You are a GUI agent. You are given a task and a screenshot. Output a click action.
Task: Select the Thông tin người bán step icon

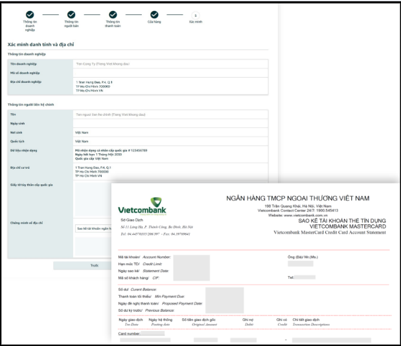[x=71, y=14]
